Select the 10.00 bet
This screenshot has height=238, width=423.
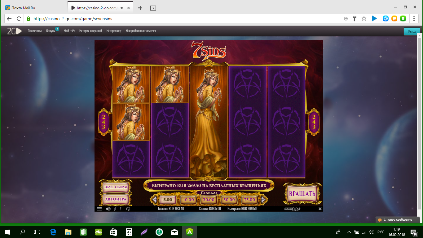pyautogui.click(x=188, y=200)
